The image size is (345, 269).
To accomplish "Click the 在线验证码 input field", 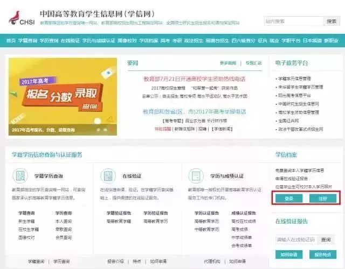I will [295, 239].
